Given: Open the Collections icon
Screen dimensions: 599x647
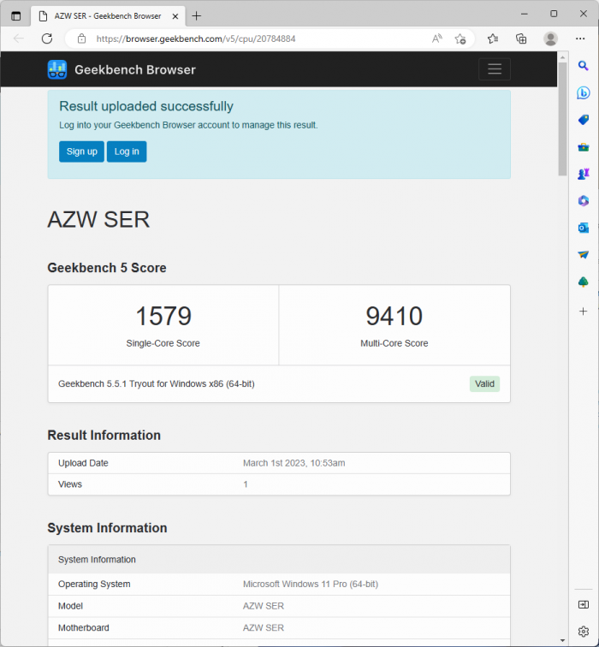Looking at the screenshot, I should [x=521, y=39].
